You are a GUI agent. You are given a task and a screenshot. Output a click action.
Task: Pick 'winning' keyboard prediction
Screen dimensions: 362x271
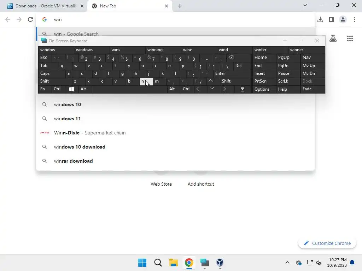163,50
